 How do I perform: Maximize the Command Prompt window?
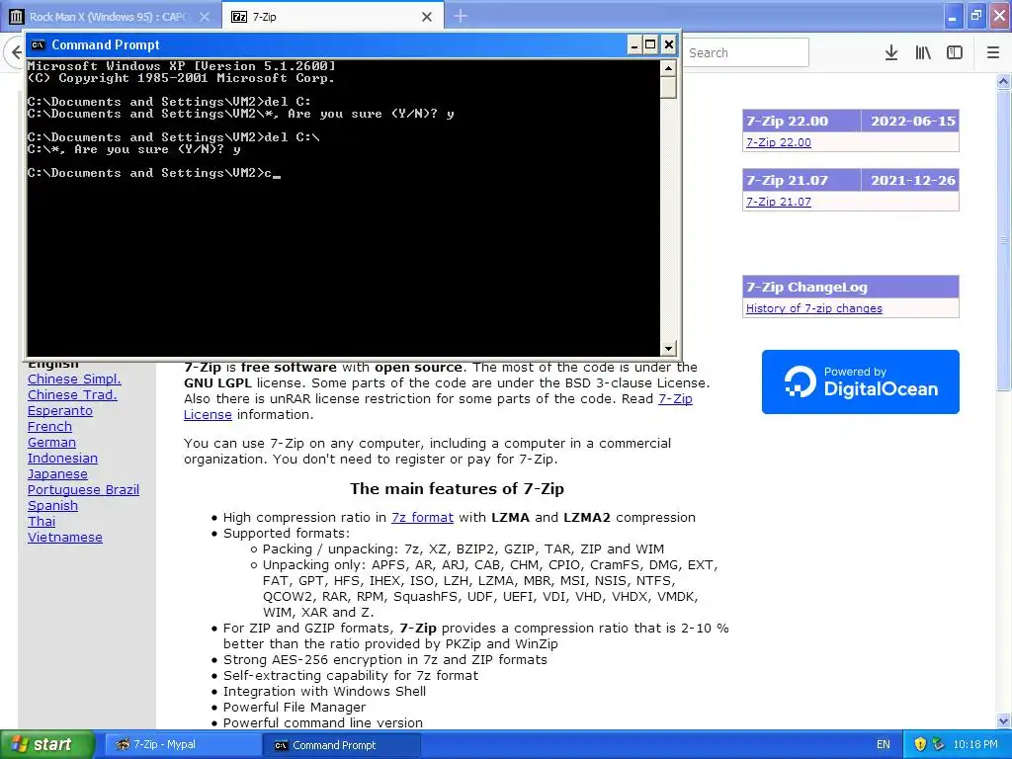[650, 44]
